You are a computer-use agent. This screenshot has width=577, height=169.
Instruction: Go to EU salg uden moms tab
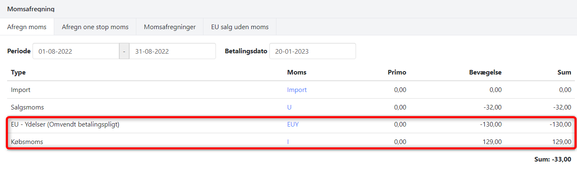coord(239,27)
